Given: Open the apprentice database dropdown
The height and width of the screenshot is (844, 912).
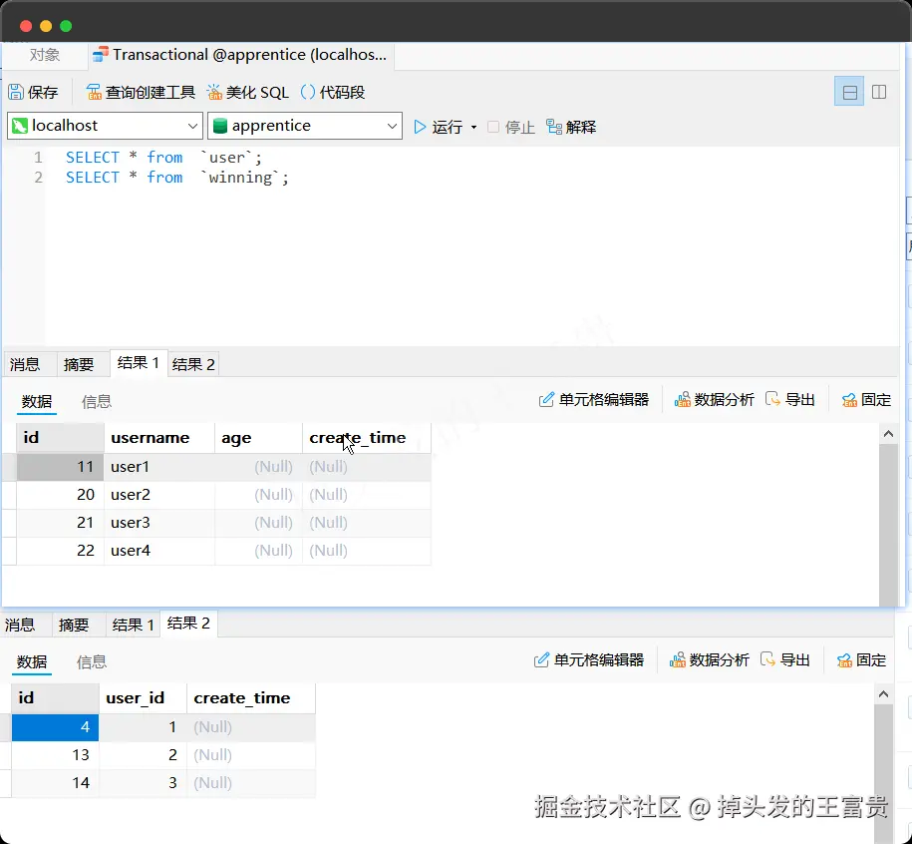Looking at the screenshot, I should (x=305, y=126).
